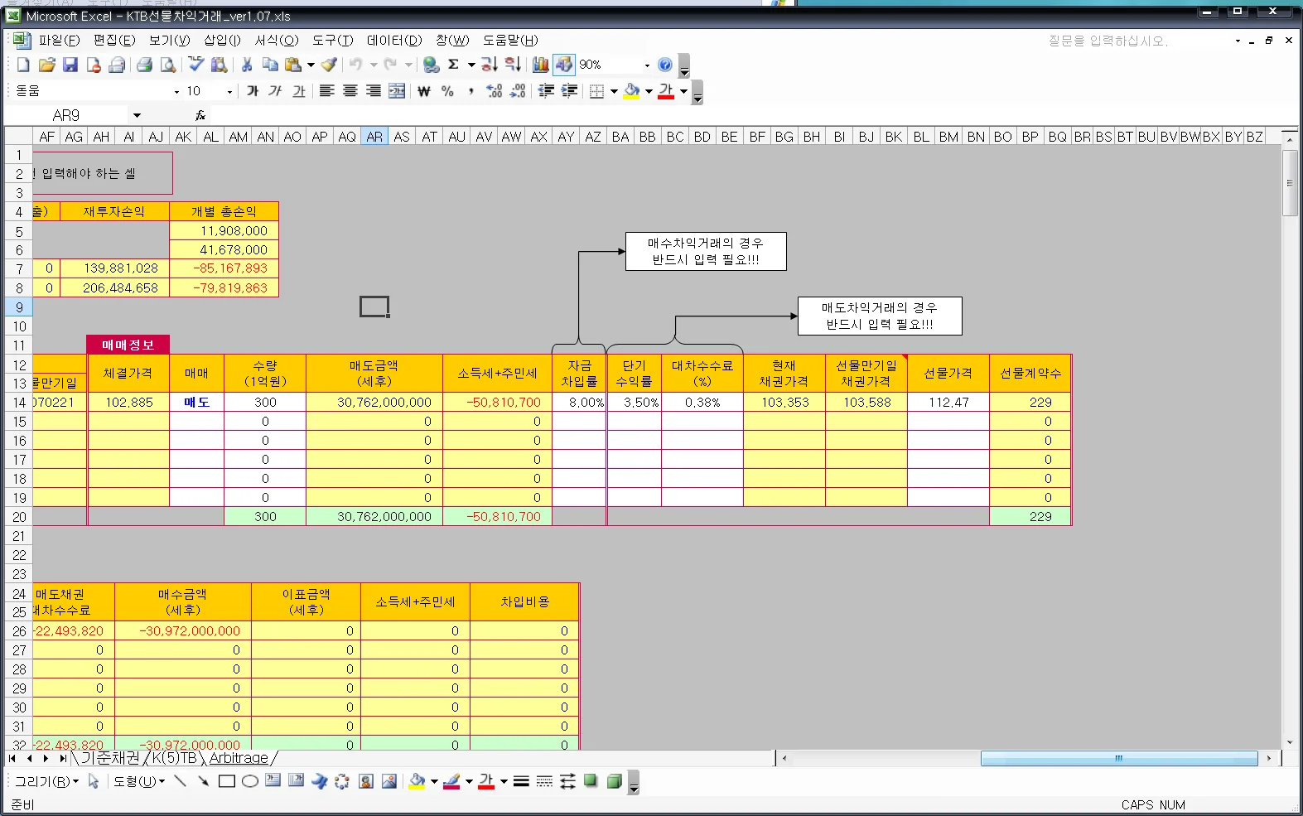Switch to the K(5)TB sheet tab
The height and width of the screenshot is (816, 1303).
coord(174,758)
